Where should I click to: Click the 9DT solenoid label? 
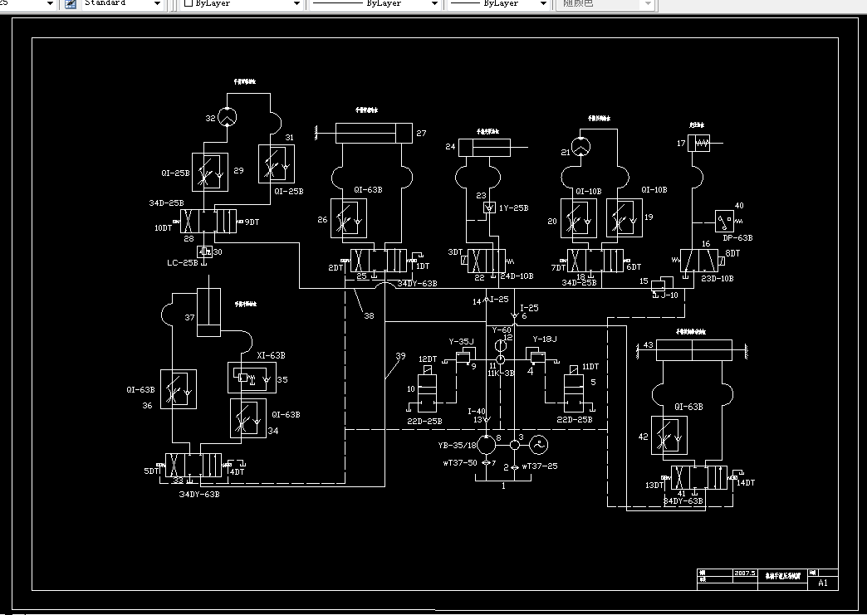click(x=252, y=222)
